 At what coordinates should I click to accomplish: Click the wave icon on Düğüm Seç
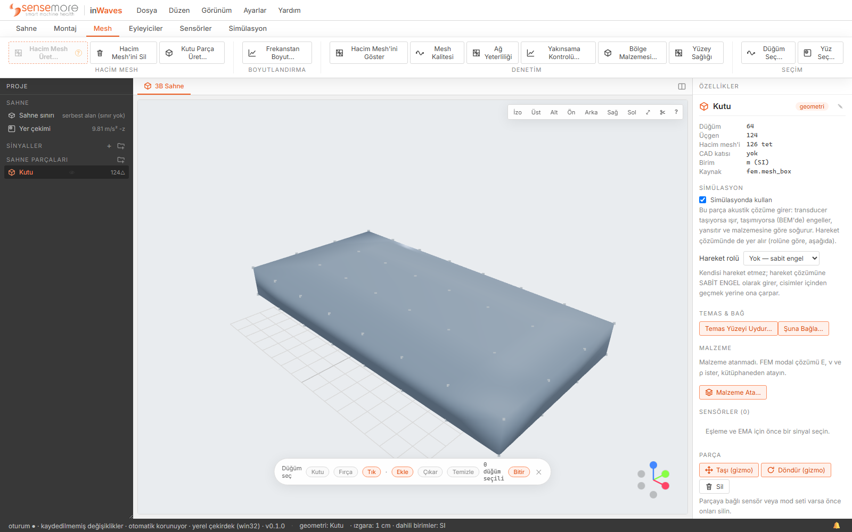pyautogui.click(x=751, y=53)
